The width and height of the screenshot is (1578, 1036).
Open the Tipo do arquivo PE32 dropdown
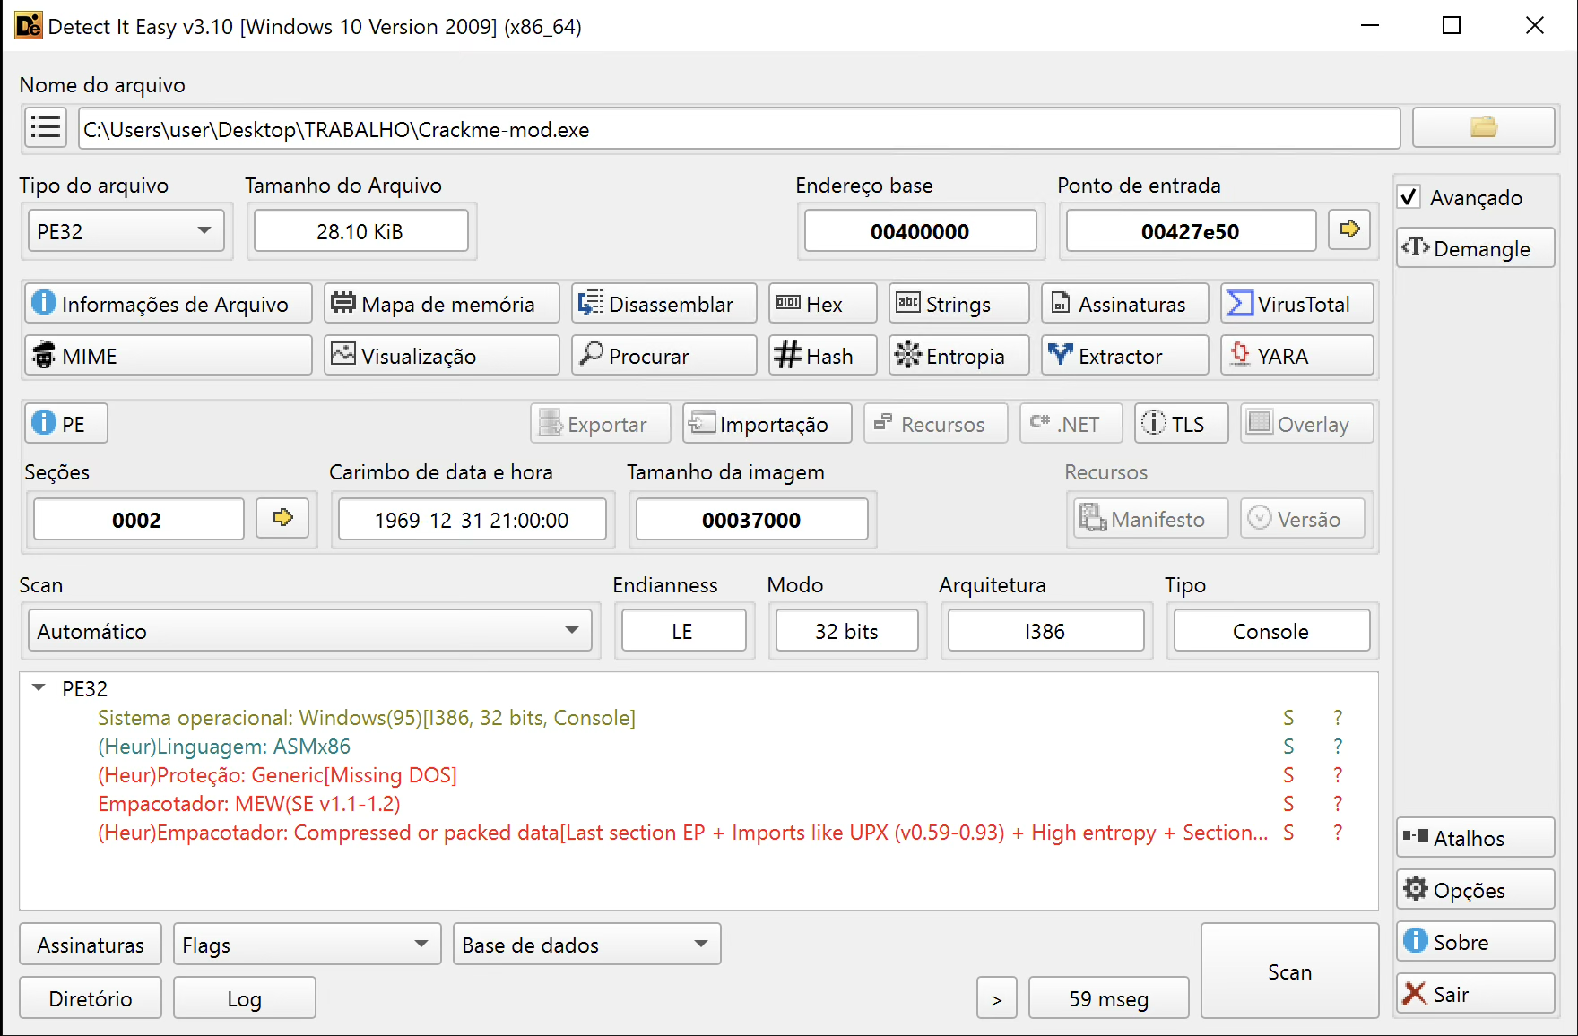click(x=126, y=231)
